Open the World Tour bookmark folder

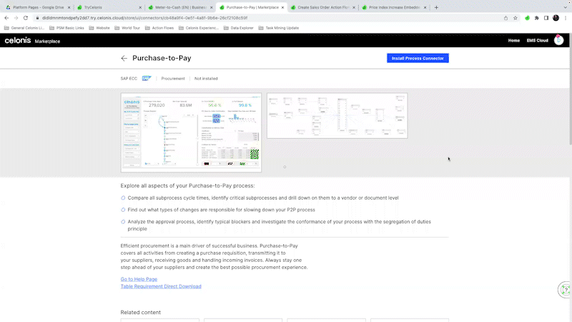(127, 28)
